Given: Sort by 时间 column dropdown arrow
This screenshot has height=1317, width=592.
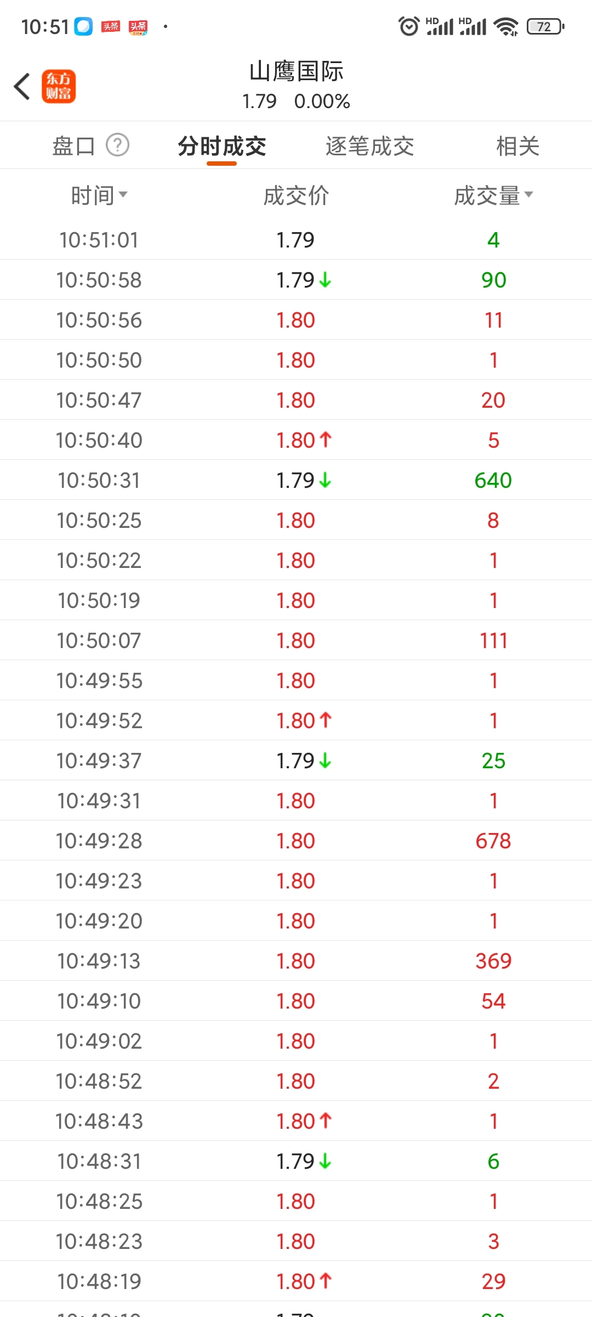Looking at the screenshot, I should (x=123, y=194).
